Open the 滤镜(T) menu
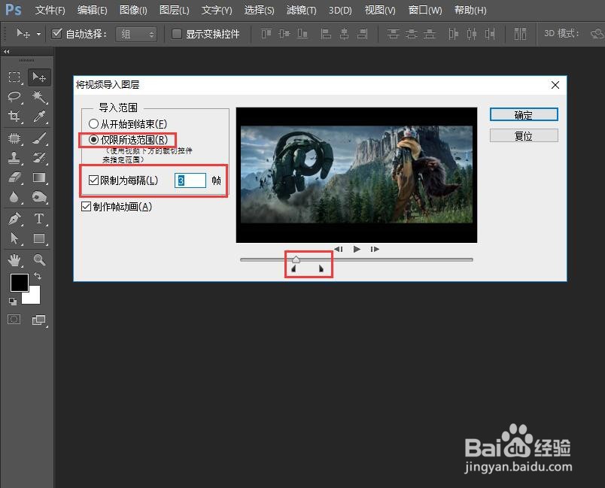This screenshot has width=605, height=488. tap(301, 10)
